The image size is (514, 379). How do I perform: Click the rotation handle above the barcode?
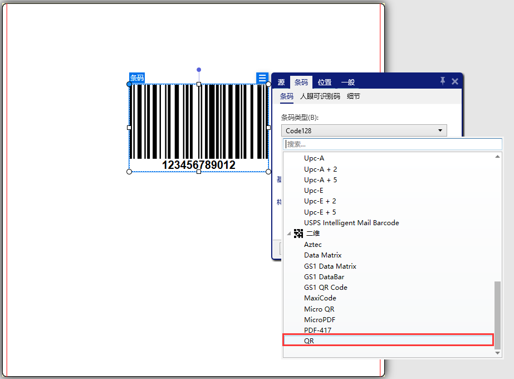199,70
